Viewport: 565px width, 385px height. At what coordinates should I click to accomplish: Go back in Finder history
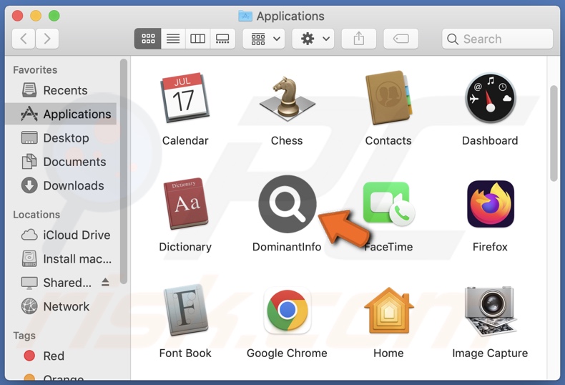24,39
